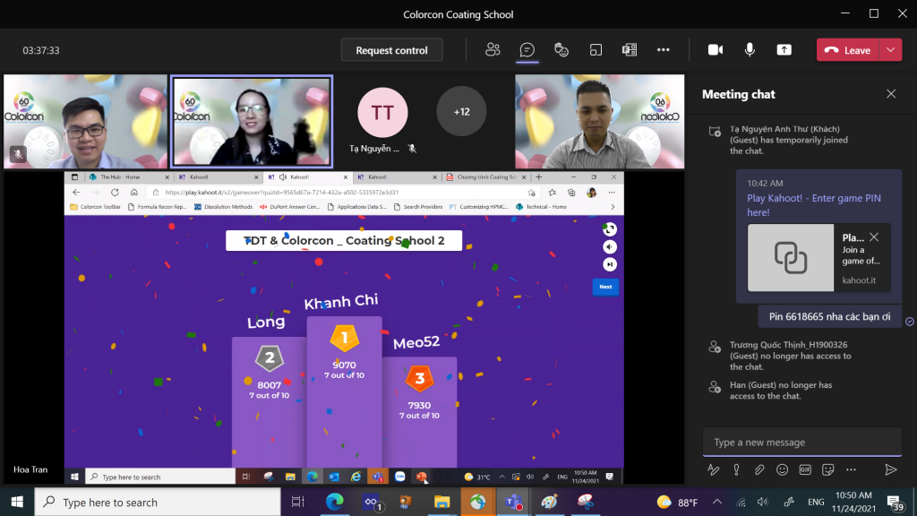This screenshot has width=917, height=516.
Task: Open the Search Providers bookmark
Action: (417, 207)
